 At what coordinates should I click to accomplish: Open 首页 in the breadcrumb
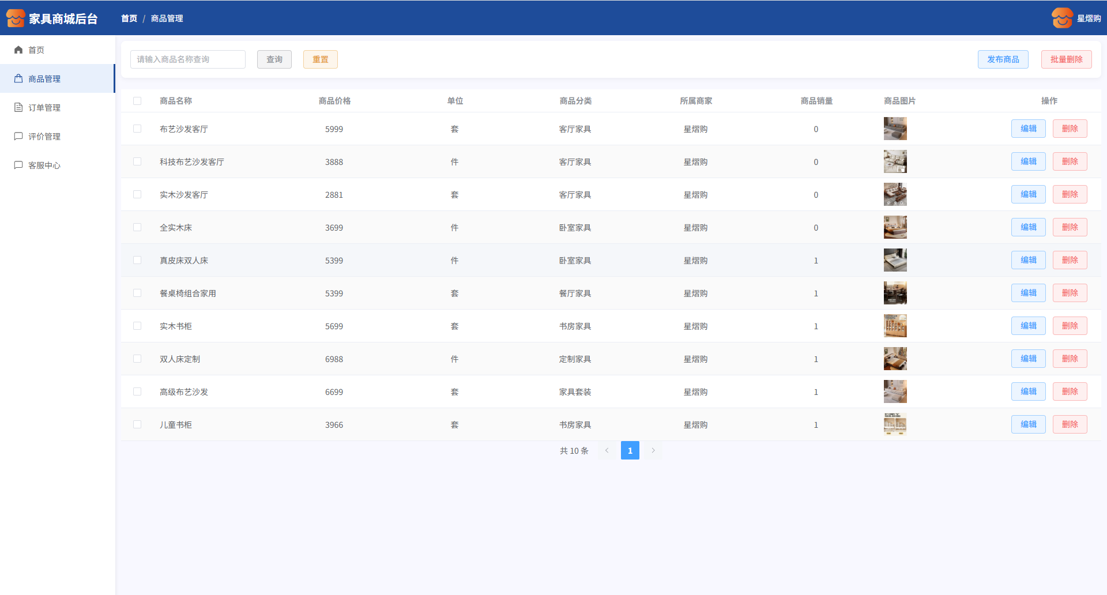[129, 18]
